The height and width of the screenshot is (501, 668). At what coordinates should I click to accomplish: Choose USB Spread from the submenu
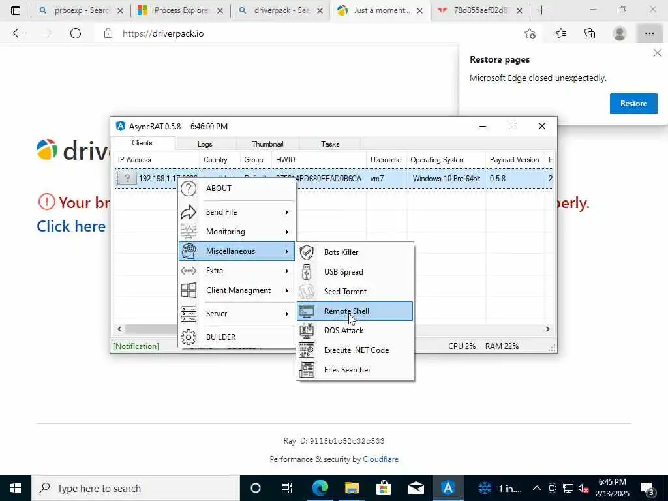tap(355, 272)
